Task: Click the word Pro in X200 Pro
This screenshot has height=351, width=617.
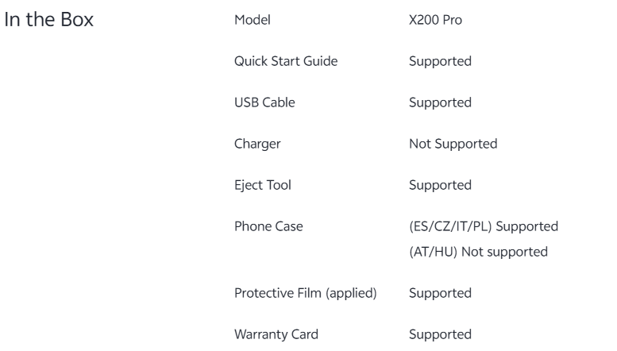Action: [x=453, y=20]
